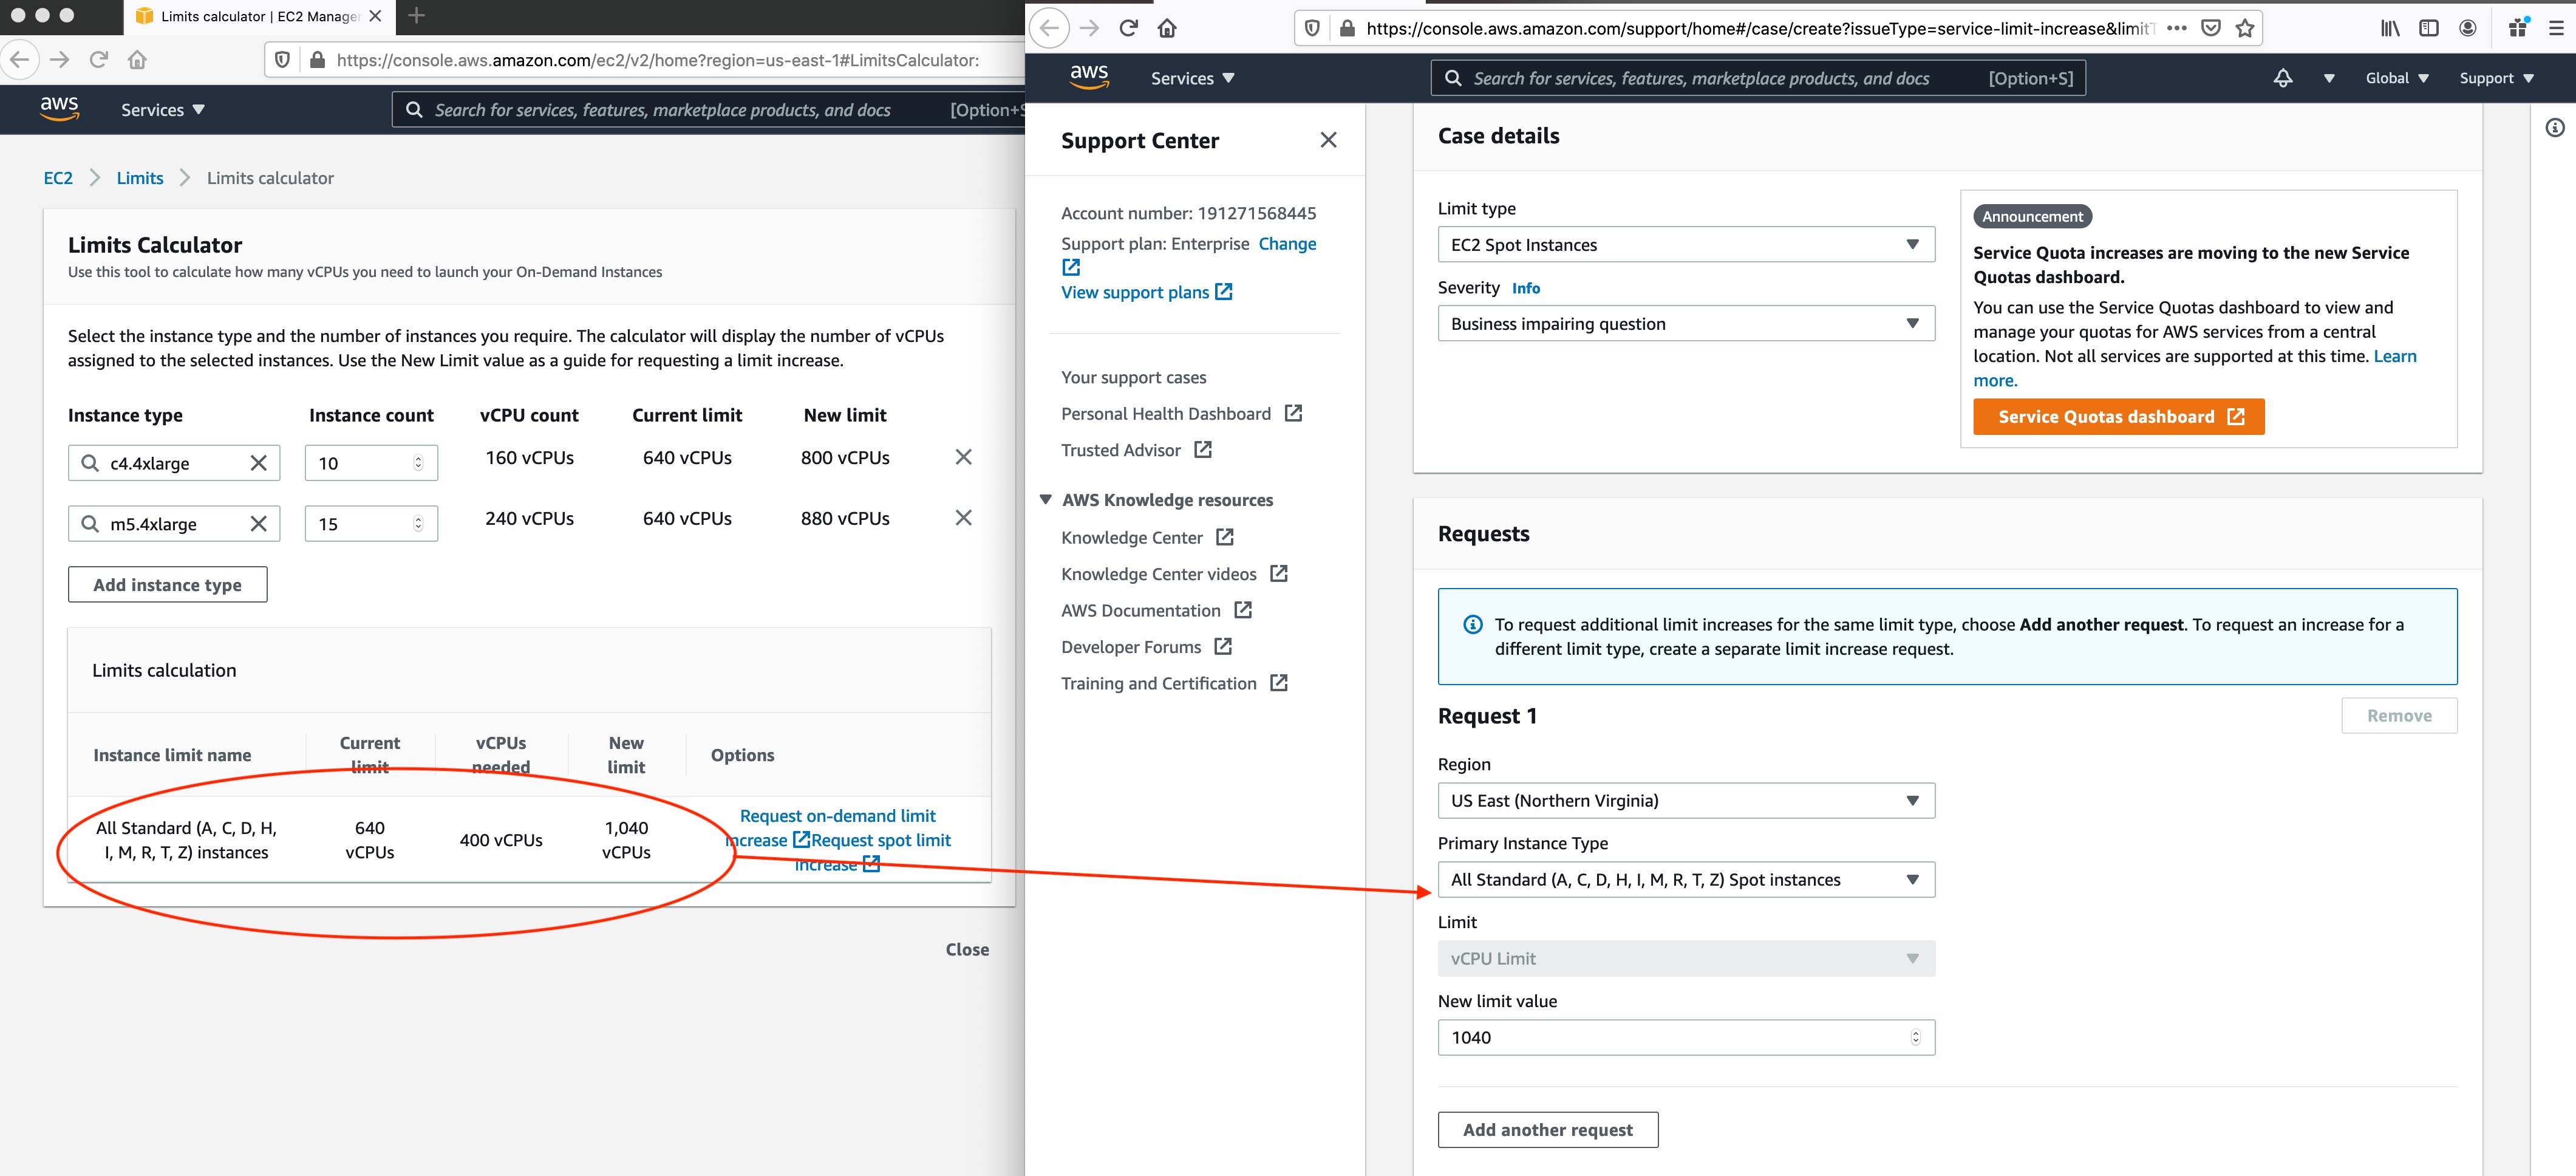The image size is (2576, 1176).
Task: Clear the c4.4xlarge instance type field
Action: pyautogui.click(x=258, y=463)
